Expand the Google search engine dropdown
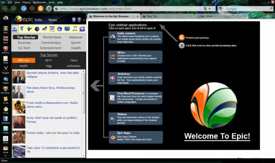This screenshot has width=275, height=163. tap(222, 9)
